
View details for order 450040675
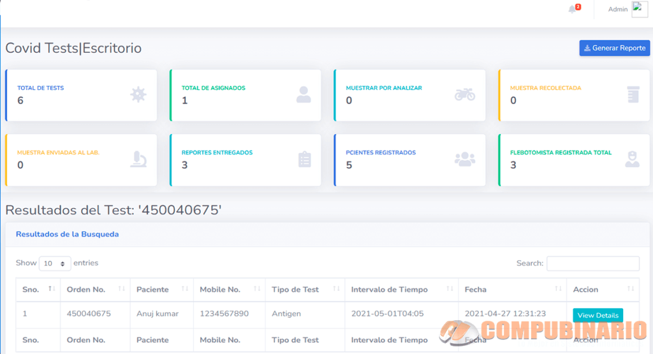[598, 315]
